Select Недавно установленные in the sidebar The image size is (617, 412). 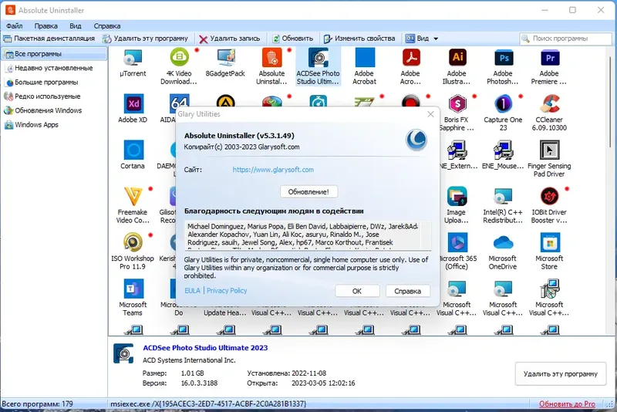[53, 68]
